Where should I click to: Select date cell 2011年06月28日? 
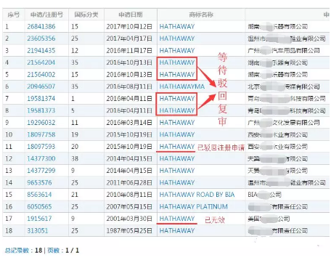(x=129, y=182)
